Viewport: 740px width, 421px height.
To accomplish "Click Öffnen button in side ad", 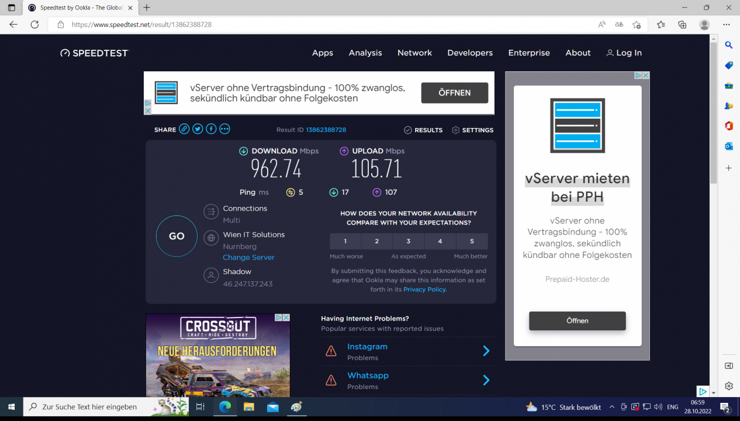I will click(x=578, y=320).
